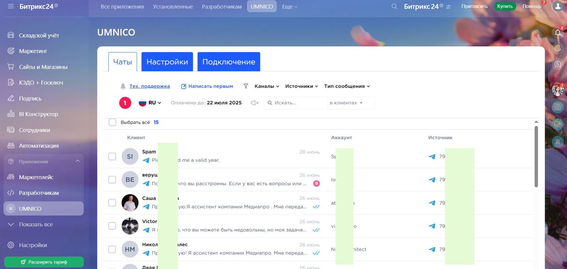The image size is (567, 269).
Task: Tick the Выбрать всё checkbox
Action: (113, 122)
